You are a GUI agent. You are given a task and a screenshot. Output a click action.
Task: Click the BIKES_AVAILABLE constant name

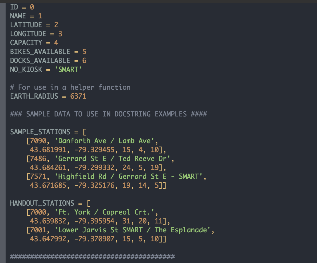[40, 52]
